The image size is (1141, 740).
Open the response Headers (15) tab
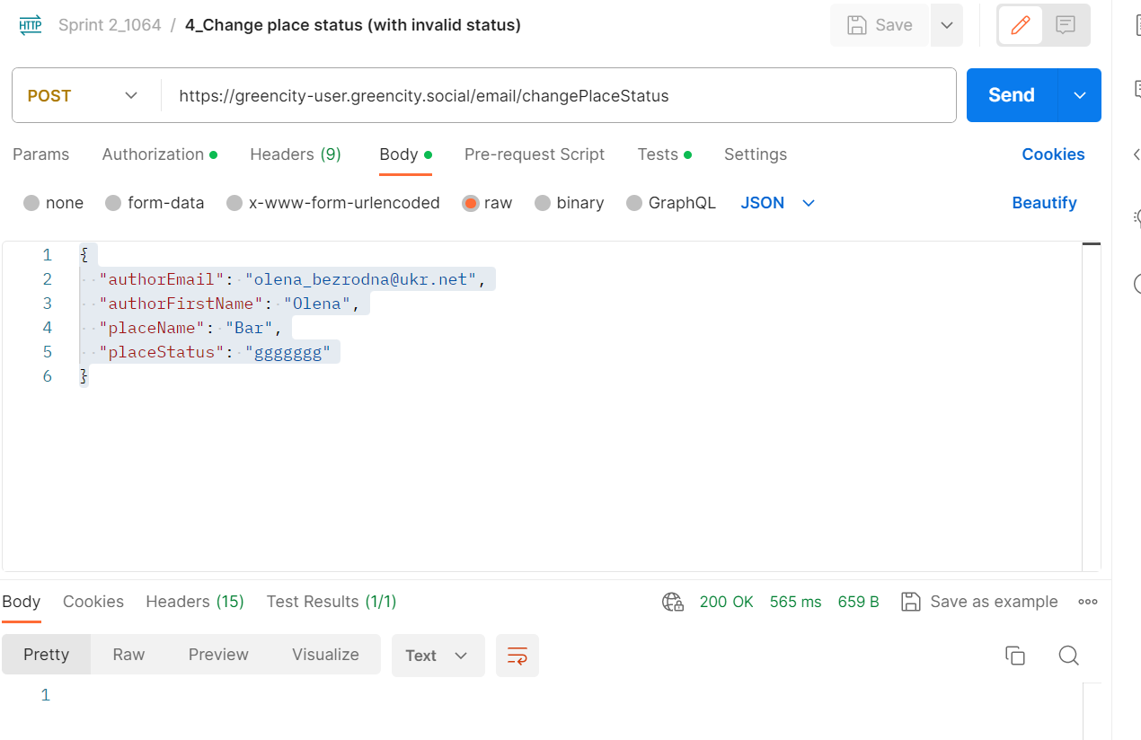tap(195, 602)
